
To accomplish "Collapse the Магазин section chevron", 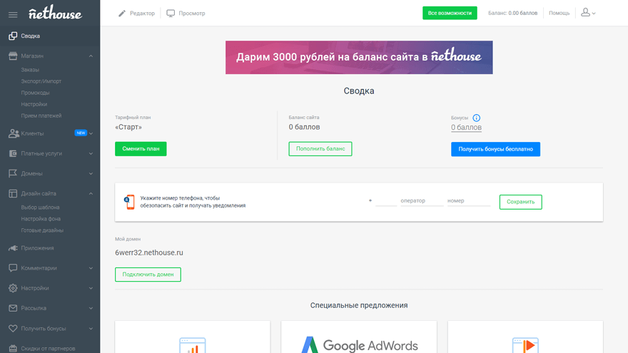I will pyautogui.click(x=91, y=56).
